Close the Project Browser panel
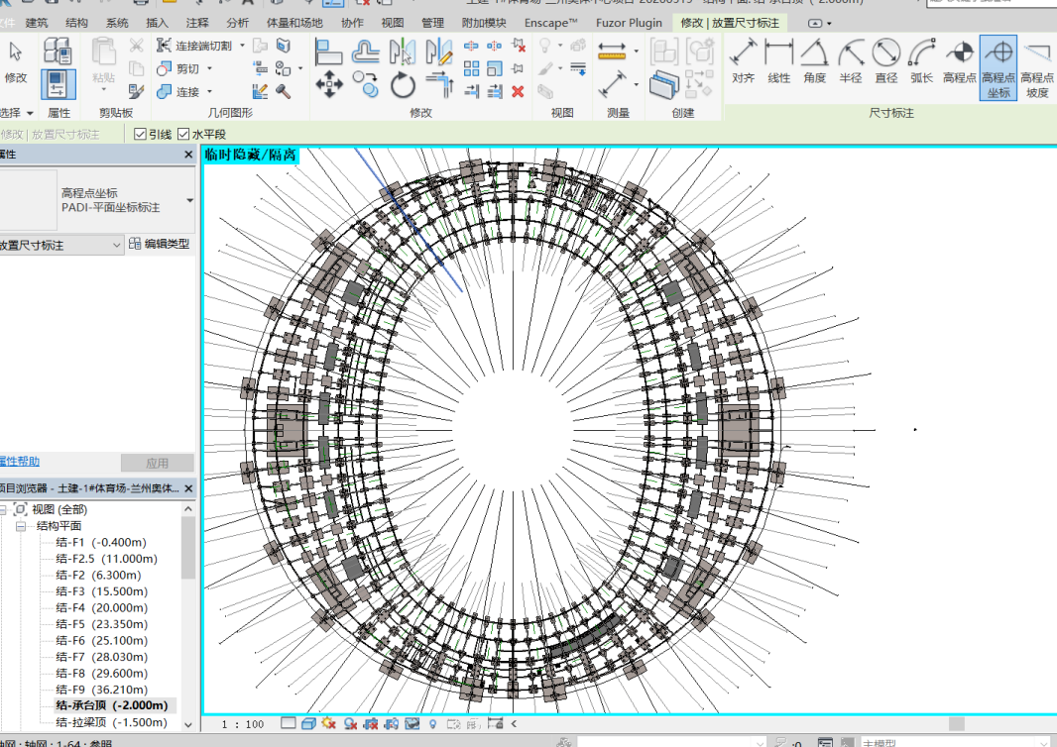This screenshot has width=1057, height=747. click(188, 488)
